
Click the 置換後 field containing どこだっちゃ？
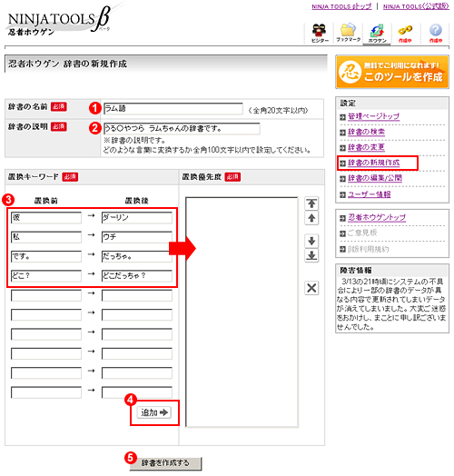tap(137, 275)
